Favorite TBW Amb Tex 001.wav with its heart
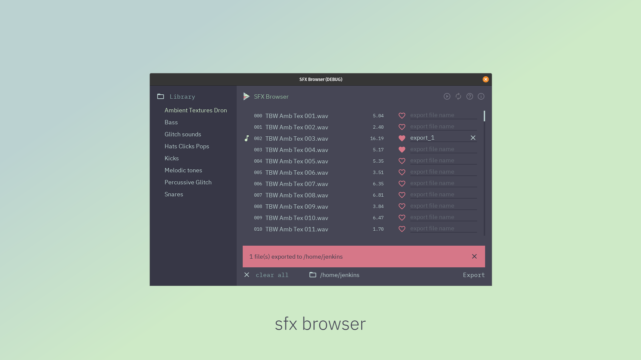The width and height of the screenshot is (641, 360). (402, 116)
